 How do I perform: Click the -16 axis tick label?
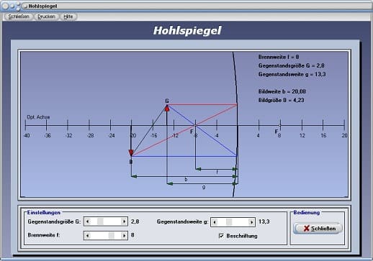pyautogui.click(x=154, y=136)
